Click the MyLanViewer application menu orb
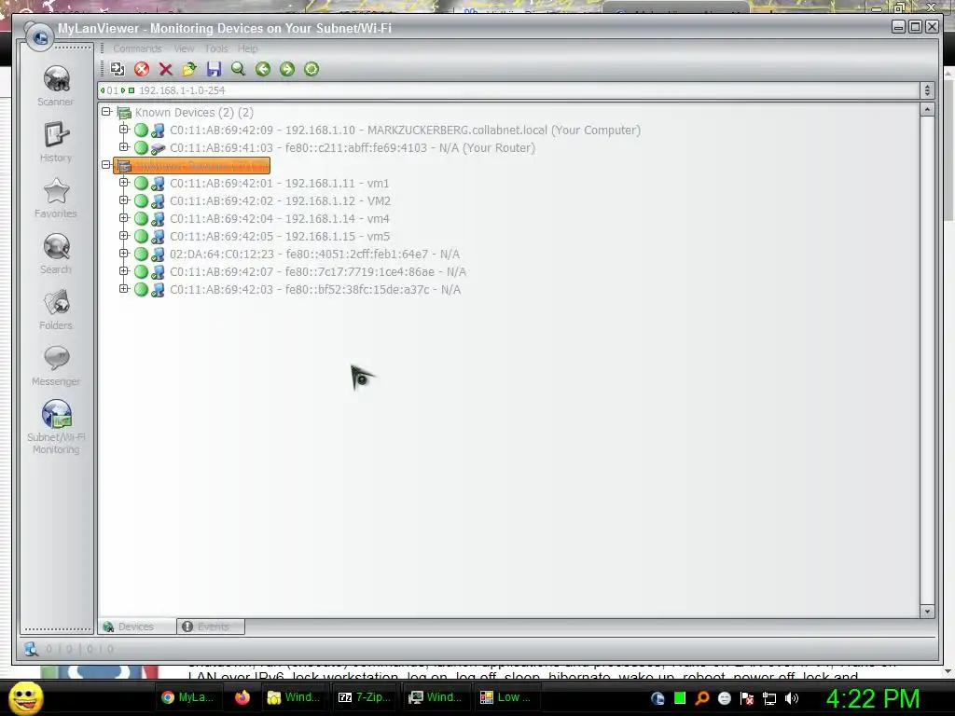The image size is (955, 716). 39,37
